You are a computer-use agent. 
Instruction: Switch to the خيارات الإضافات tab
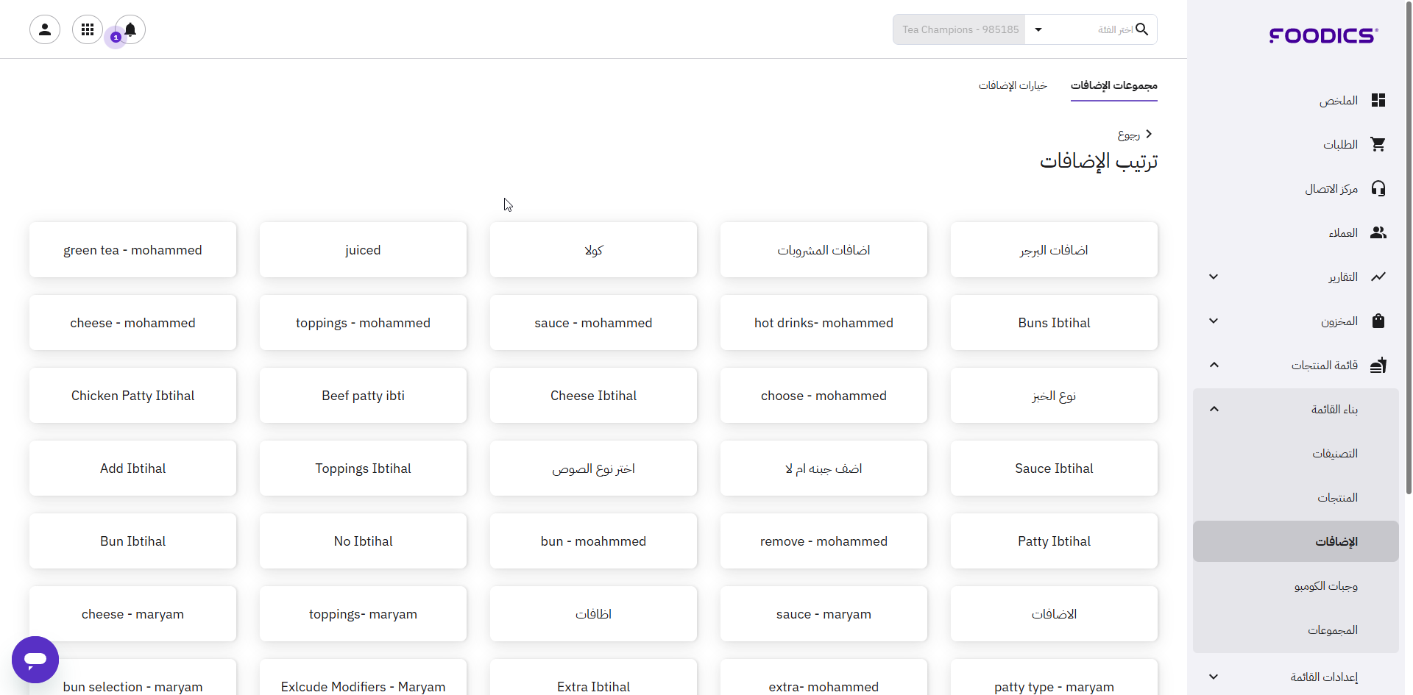point(1012,85)
